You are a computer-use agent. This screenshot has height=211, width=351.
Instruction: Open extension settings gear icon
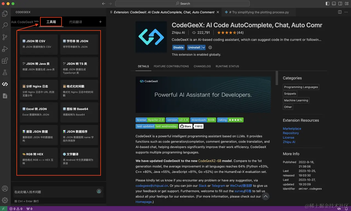(x=210, y=47)
